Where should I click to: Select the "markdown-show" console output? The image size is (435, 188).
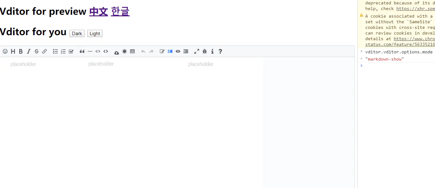point(384,59)
